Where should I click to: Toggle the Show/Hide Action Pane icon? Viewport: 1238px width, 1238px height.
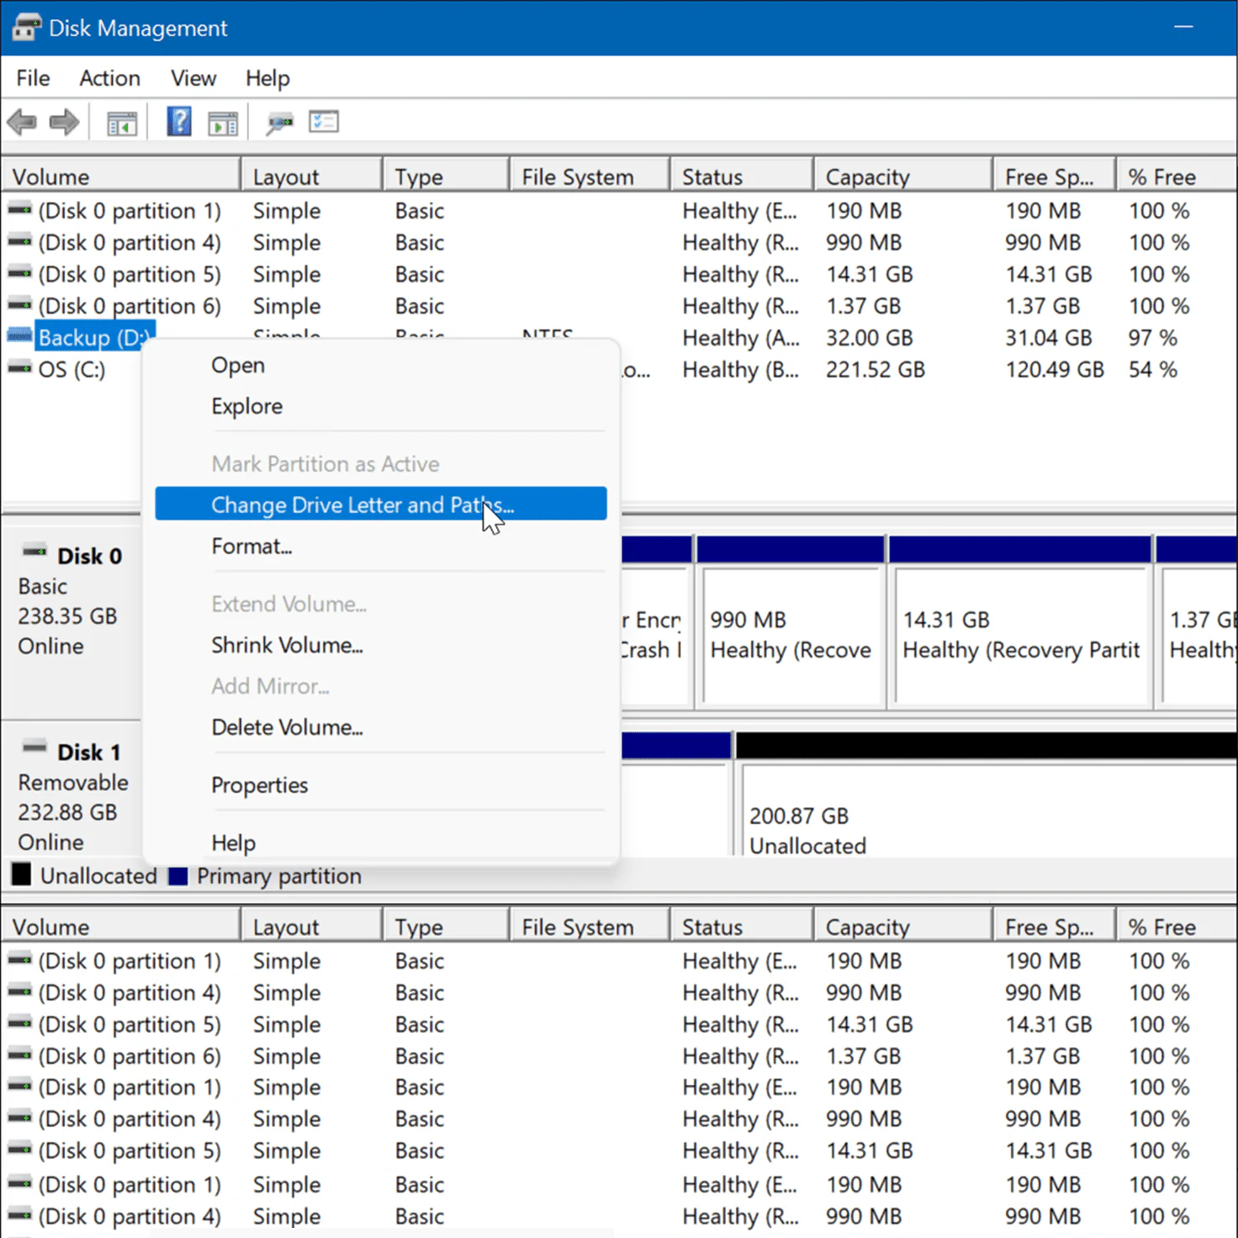click(223, 124)
